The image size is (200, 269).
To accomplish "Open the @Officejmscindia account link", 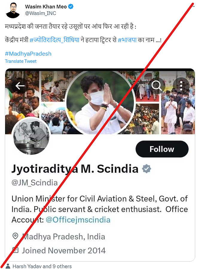I will coord(78,220).
